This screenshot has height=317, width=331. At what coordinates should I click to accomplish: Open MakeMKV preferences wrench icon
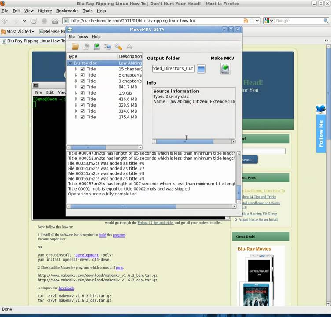click(x=118, y=47)
